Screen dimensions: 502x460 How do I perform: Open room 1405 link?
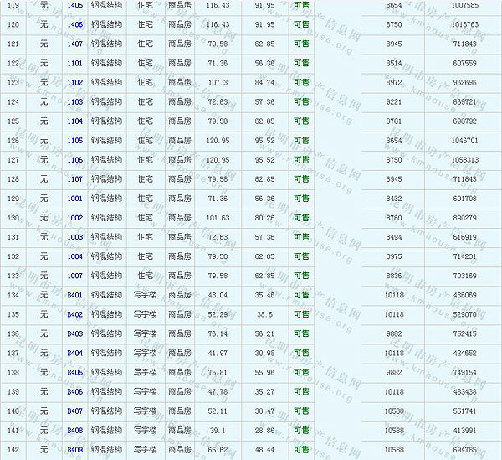click(x=74, y=6)
